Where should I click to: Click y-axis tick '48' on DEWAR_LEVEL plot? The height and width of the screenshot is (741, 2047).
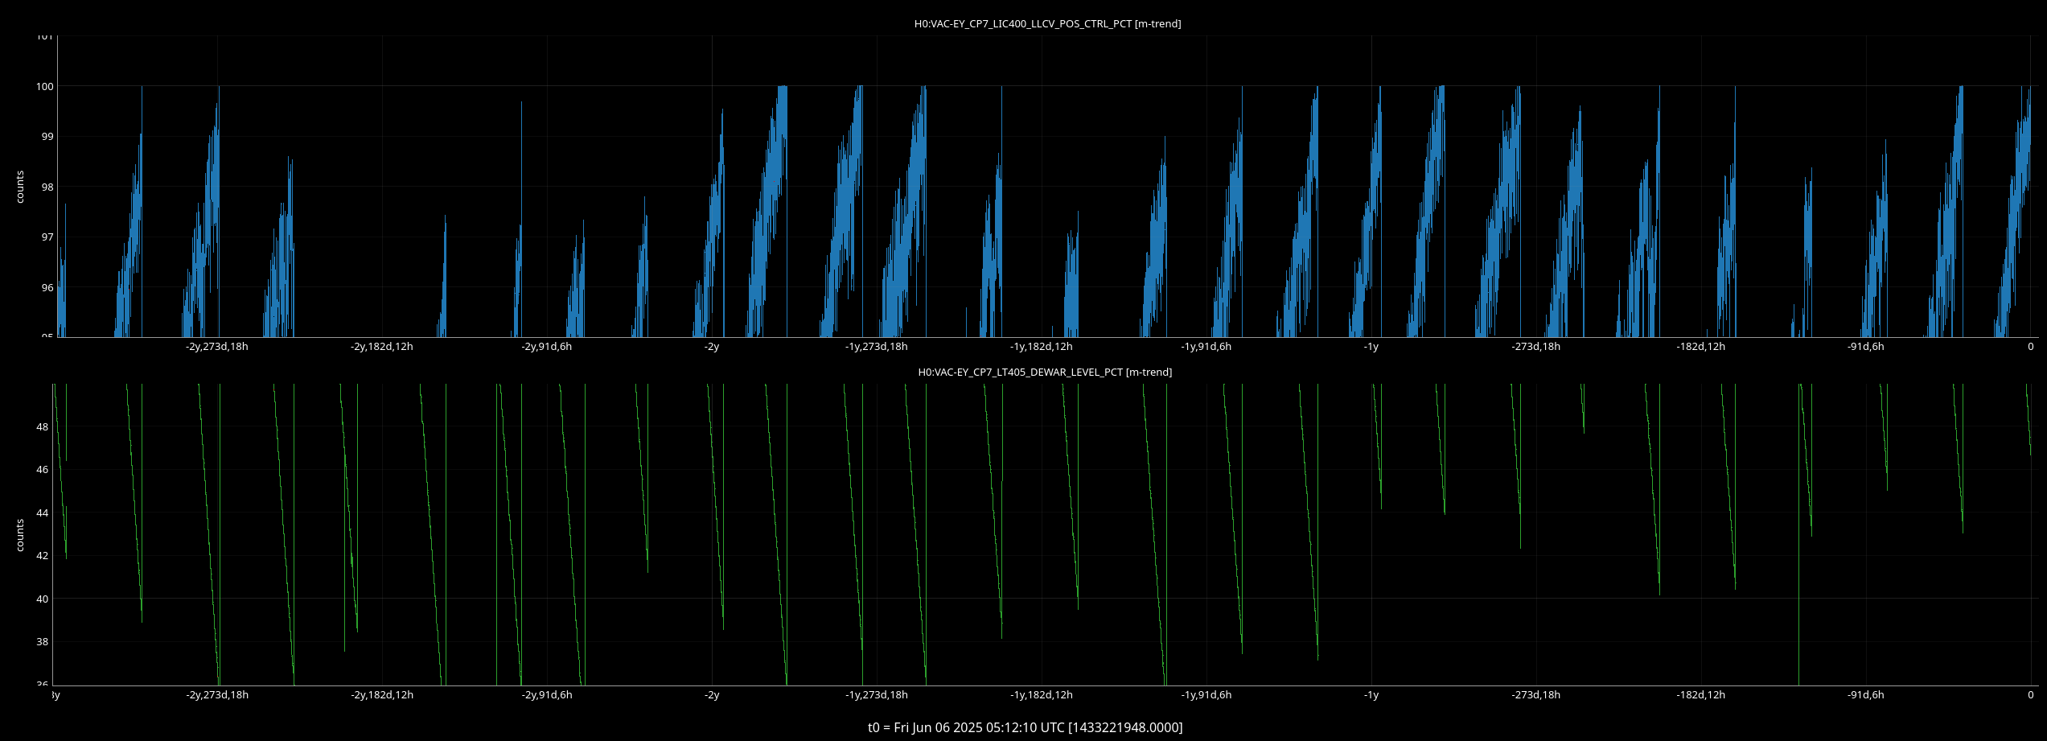click(43, 427)
